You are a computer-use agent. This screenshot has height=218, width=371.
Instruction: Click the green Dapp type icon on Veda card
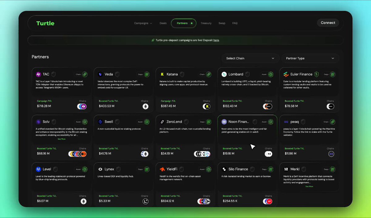pyautogui.click(x=147, y=74)
